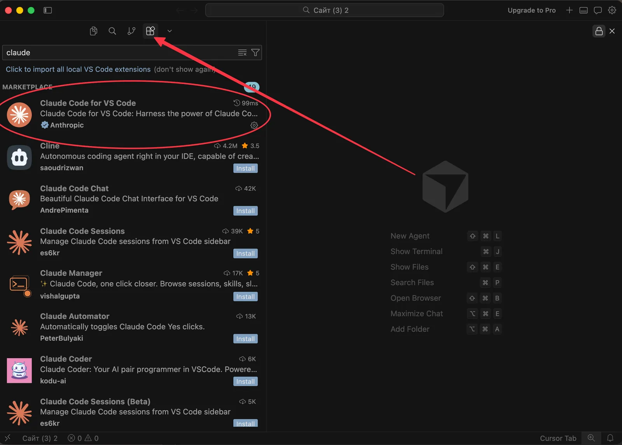Click the Upgrade to Pro link
The image size is (622, 445).
coord(531,10)
